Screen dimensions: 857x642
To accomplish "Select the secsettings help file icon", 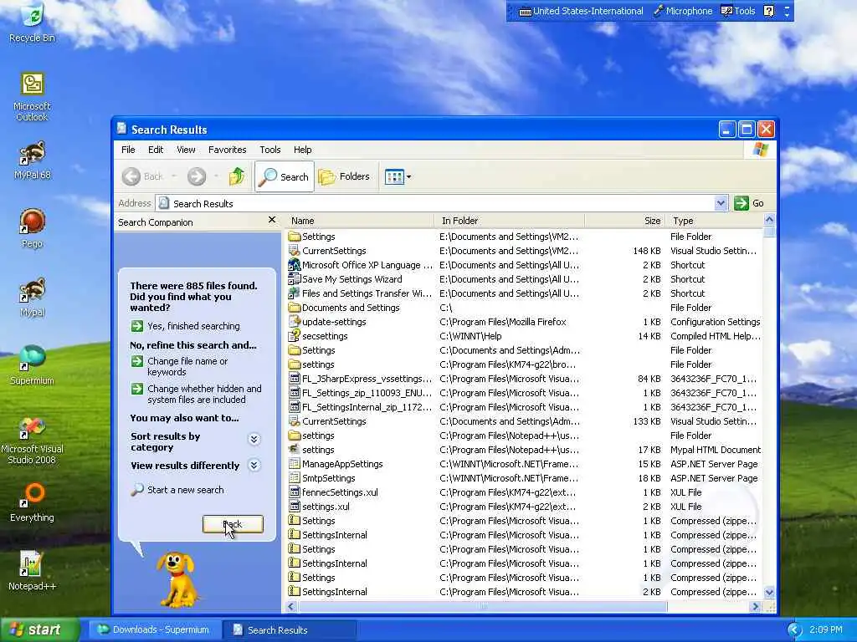I will [294, 336].
